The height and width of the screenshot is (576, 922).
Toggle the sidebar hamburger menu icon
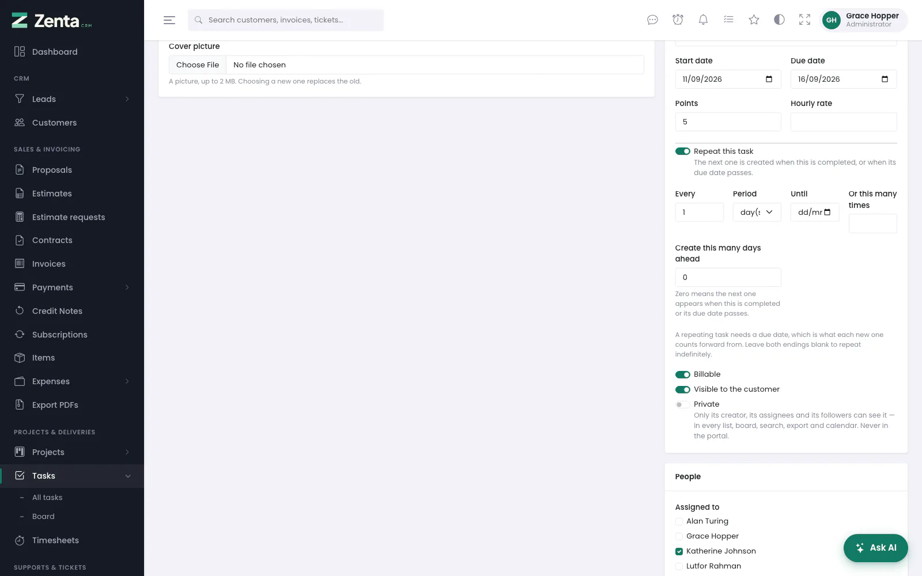(169, 20)
